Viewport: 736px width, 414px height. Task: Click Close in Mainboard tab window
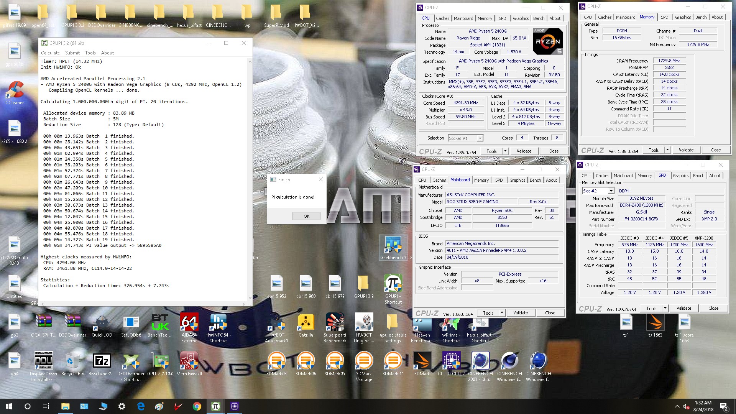point(550,313)
